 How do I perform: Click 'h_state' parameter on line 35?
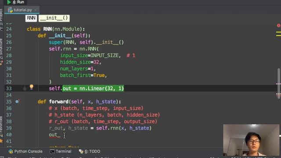coord(106,102)
